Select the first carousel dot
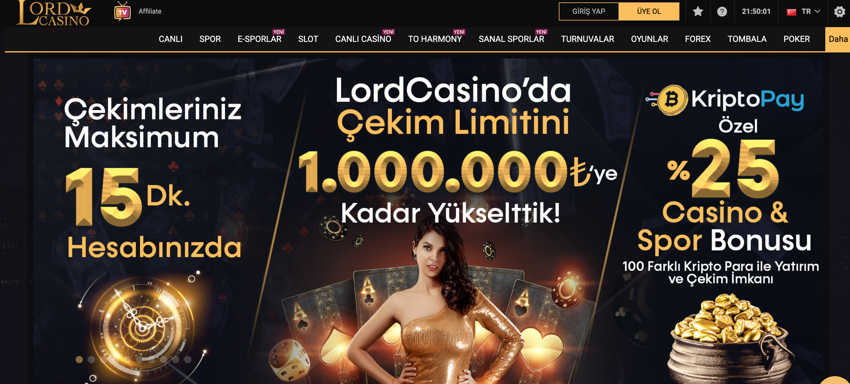 pyautogui.click(x=79, y=359)
